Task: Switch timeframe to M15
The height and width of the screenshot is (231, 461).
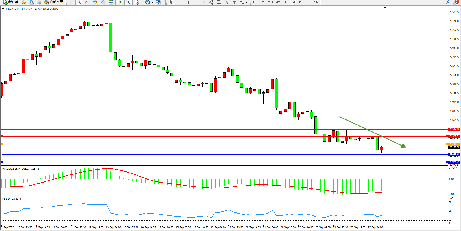Action: coord(270,2)
